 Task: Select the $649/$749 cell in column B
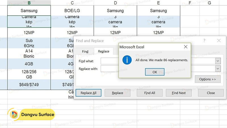29,84
